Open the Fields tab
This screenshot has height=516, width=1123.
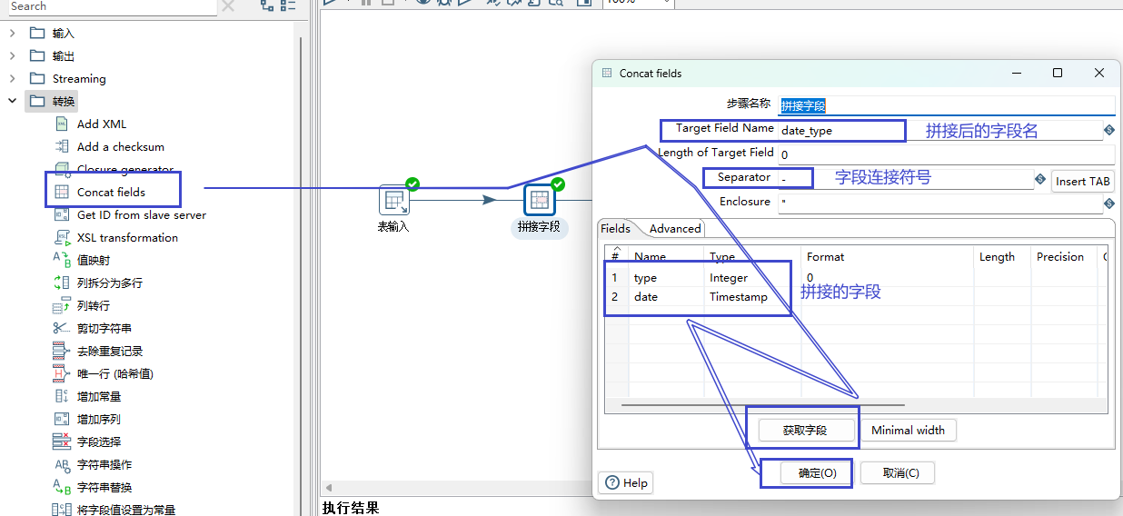pos(616,229)
